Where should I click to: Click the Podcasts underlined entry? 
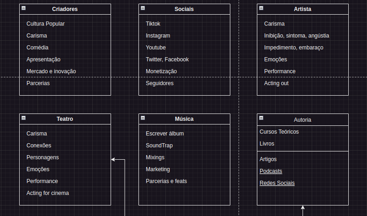pyautogui.click(x=271, y=171)
